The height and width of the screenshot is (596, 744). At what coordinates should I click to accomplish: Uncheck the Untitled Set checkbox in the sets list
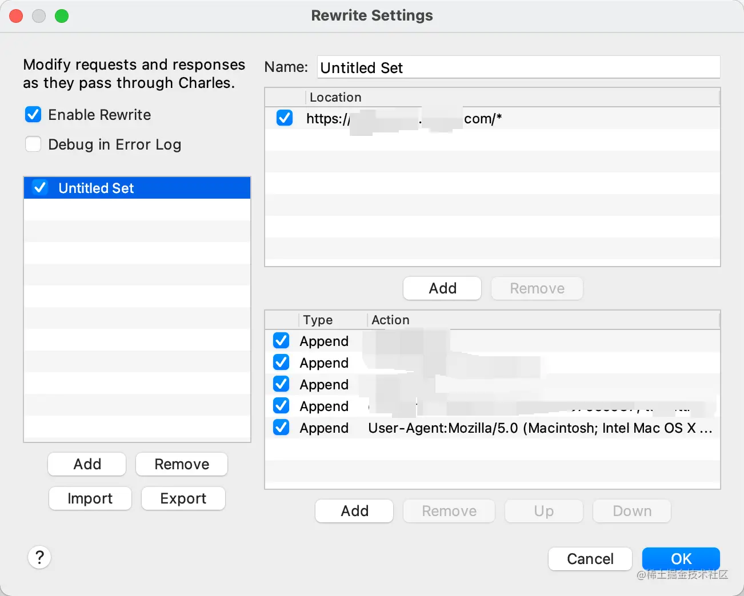(x=40, y=188)
